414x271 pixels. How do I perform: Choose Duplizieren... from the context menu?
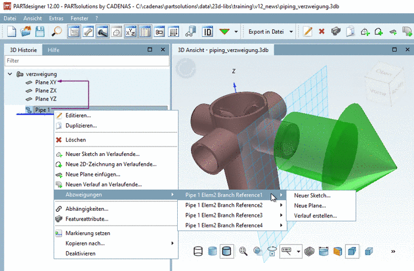[x=116, y=126]
